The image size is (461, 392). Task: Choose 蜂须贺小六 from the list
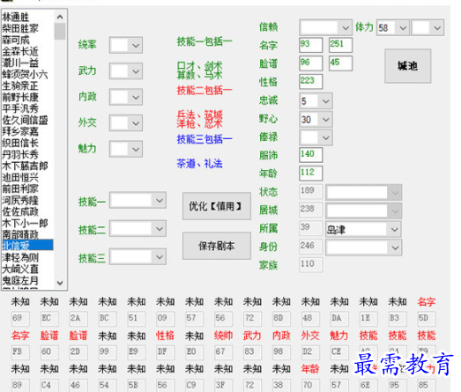tap(25, 74)
